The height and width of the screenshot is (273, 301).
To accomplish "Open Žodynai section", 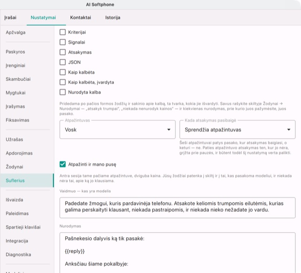I will click(x=27, y=167).
